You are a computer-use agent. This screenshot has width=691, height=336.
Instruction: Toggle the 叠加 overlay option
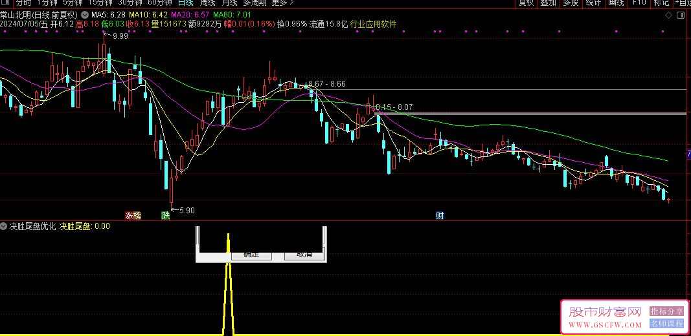tap(548, 3)
